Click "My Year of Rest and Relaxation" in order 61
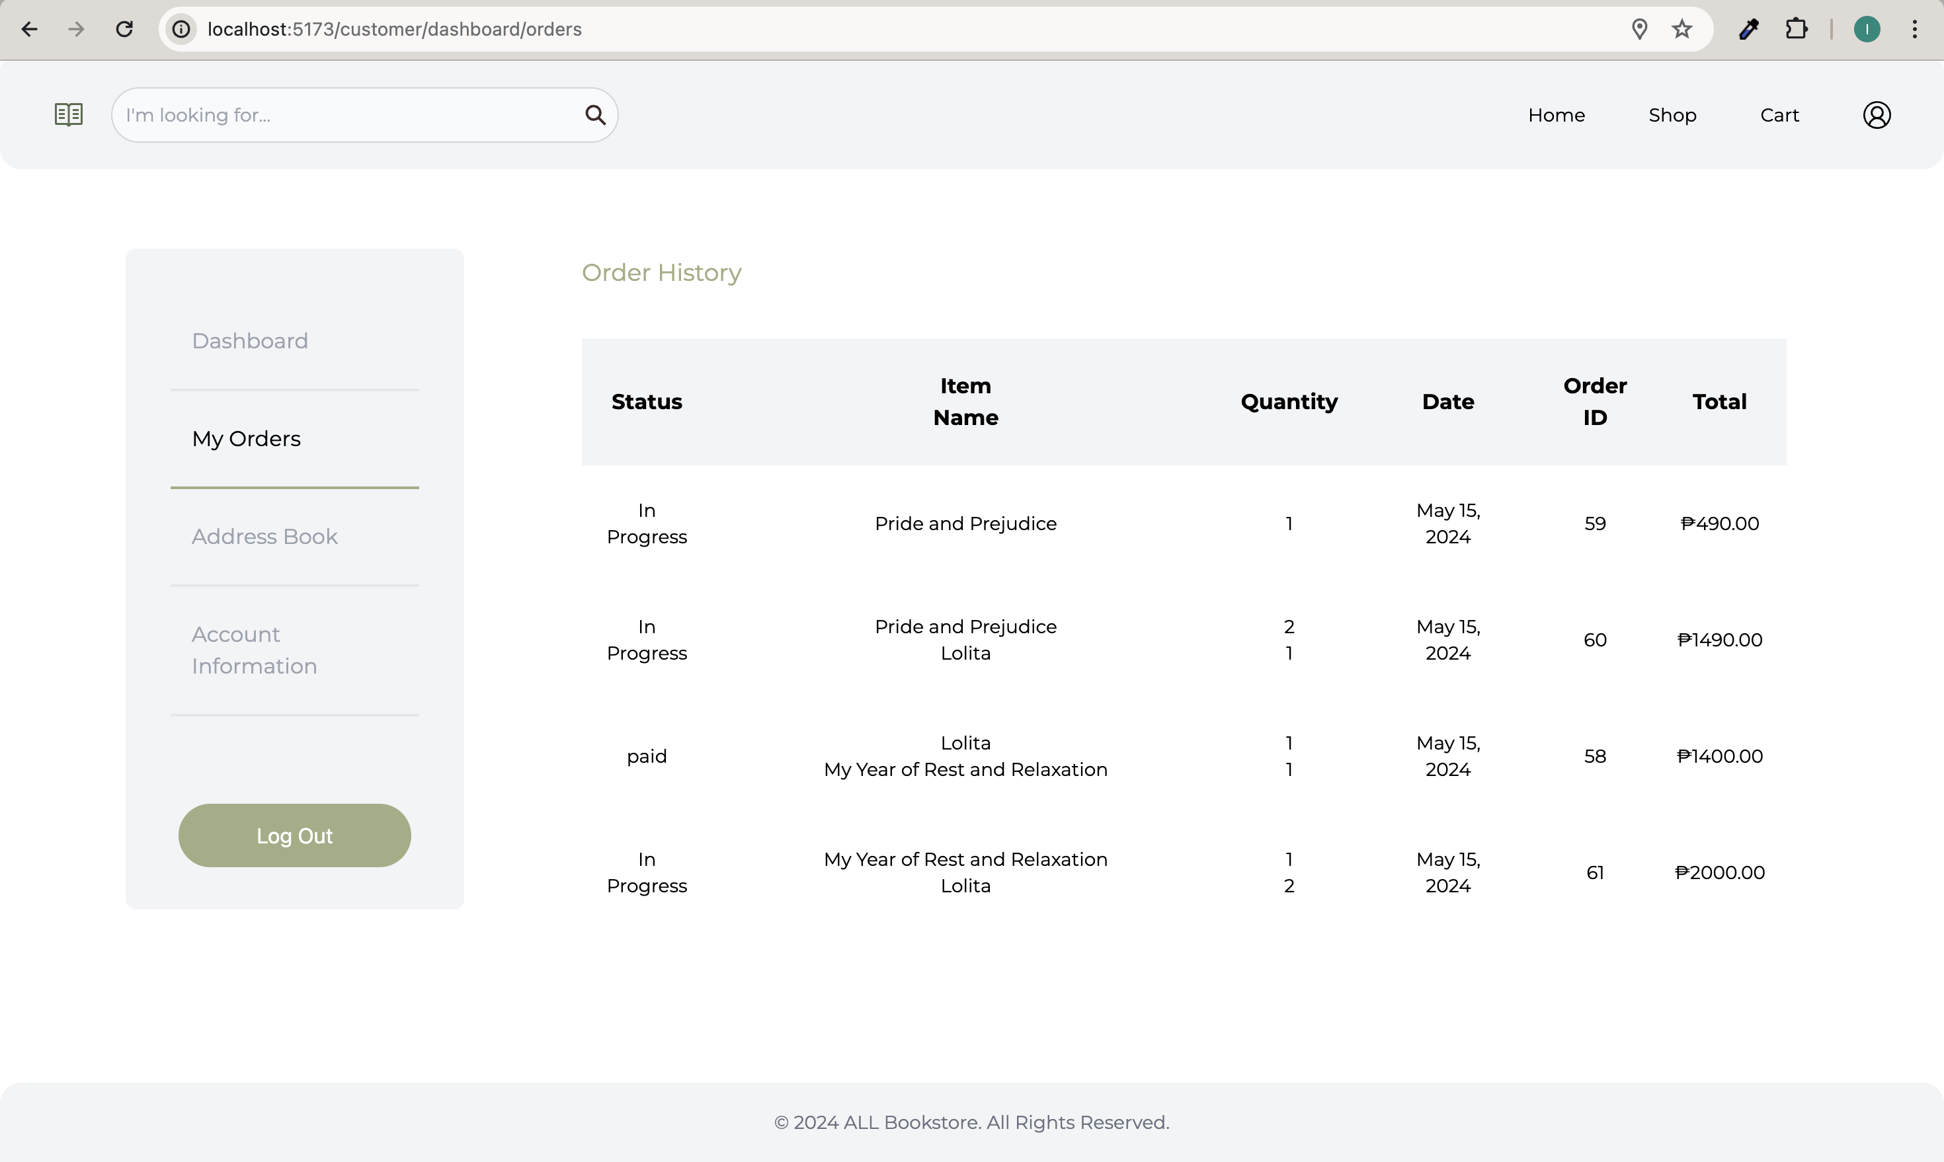Screen dimensions: 1944x1162 pyautogui.click(x=966, y=859)
